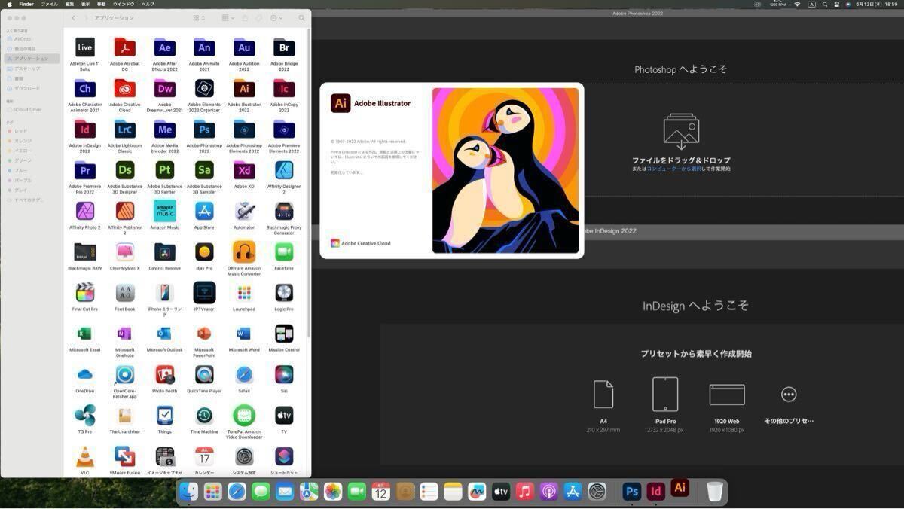Open the Finder action ellipsis dropdown
The width and height of the screenshot is (904, 509).
pyautogui.click(x=276, y=18)
